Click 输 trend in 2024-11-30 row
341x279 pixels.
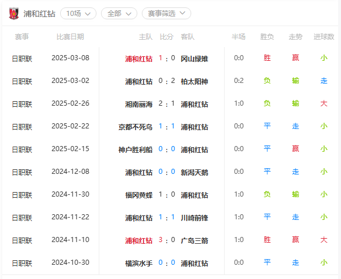(296, 194)
